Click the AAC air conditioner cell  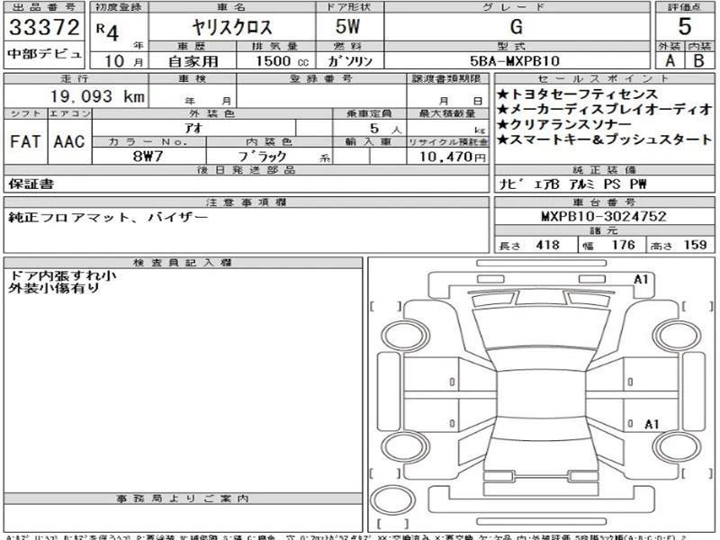[x=69, y=141]
